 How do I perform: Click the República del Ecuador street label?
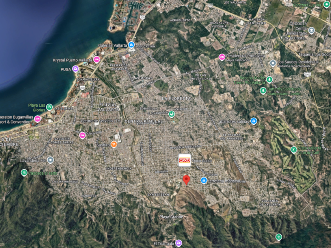pyautogui.click(x=185, y=147)
